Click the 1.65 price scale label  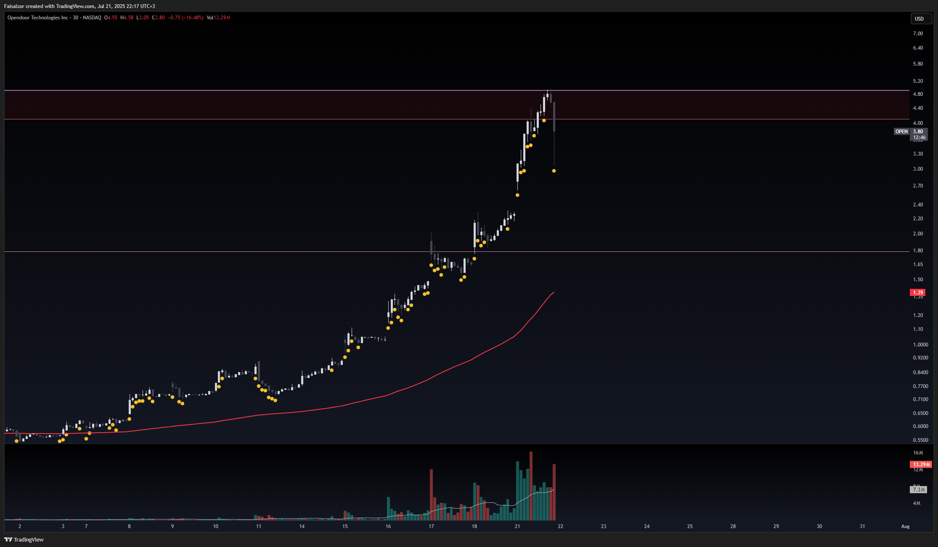pos(918,264)
